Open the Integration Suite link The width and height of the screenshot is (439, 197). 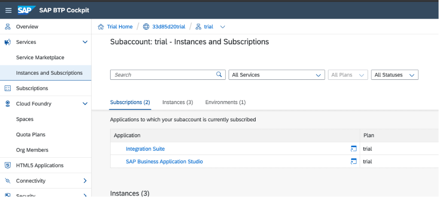point(145,149)
